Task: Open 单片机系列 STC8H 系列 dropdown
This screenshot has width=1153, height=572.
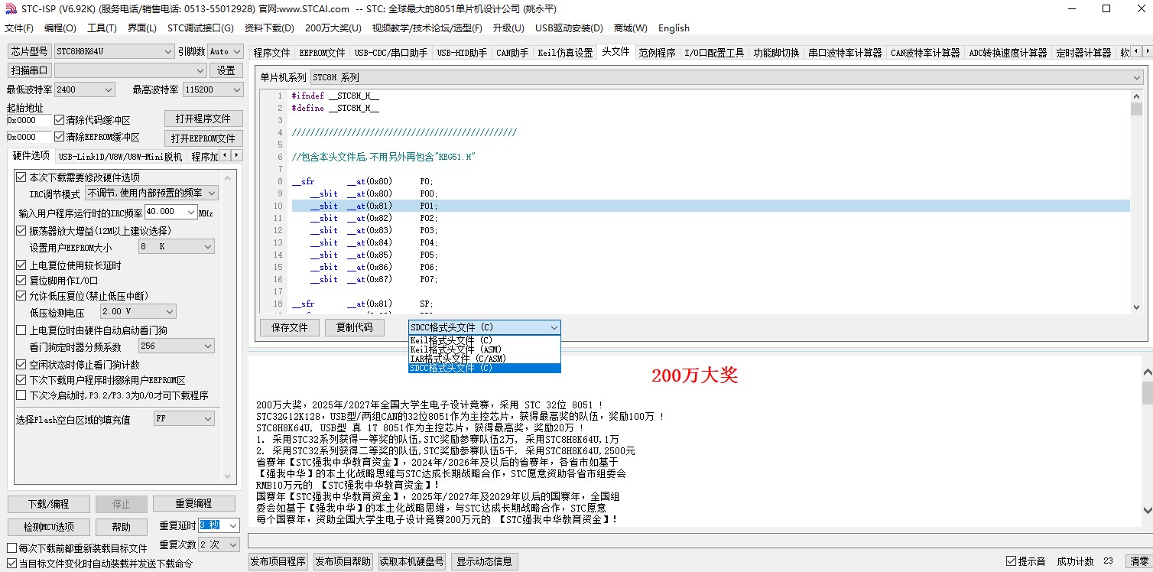Action: [x=726, y=77]
